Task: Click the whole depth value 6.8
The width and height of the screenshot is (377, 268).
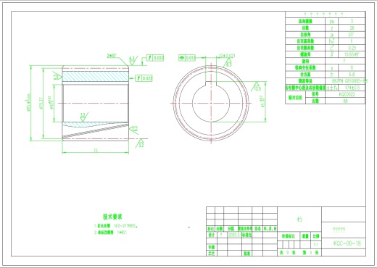Action: coord(352,75)
